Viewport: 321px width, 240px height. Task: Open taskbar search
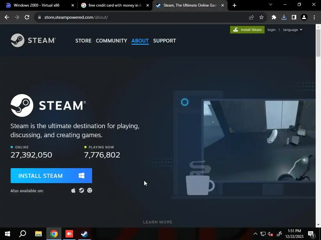(x=23, y=234)
